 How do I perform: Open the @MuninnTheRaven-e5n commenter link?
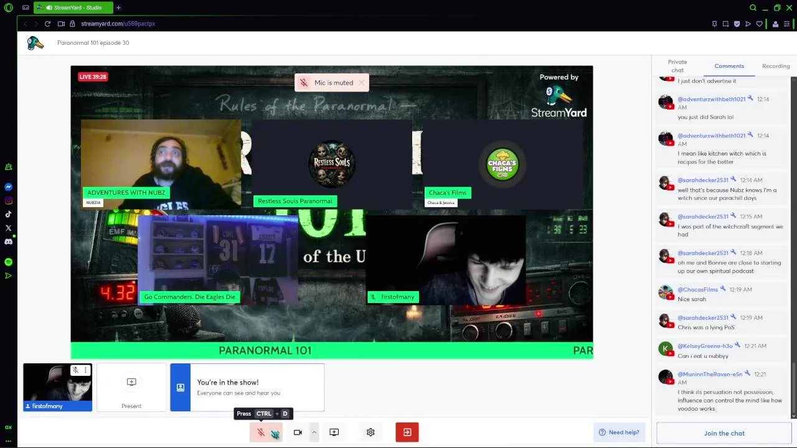click(710, 374)
